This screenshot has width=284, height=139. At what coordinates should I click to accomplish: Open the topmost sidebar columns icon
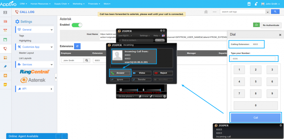(5, 12)
